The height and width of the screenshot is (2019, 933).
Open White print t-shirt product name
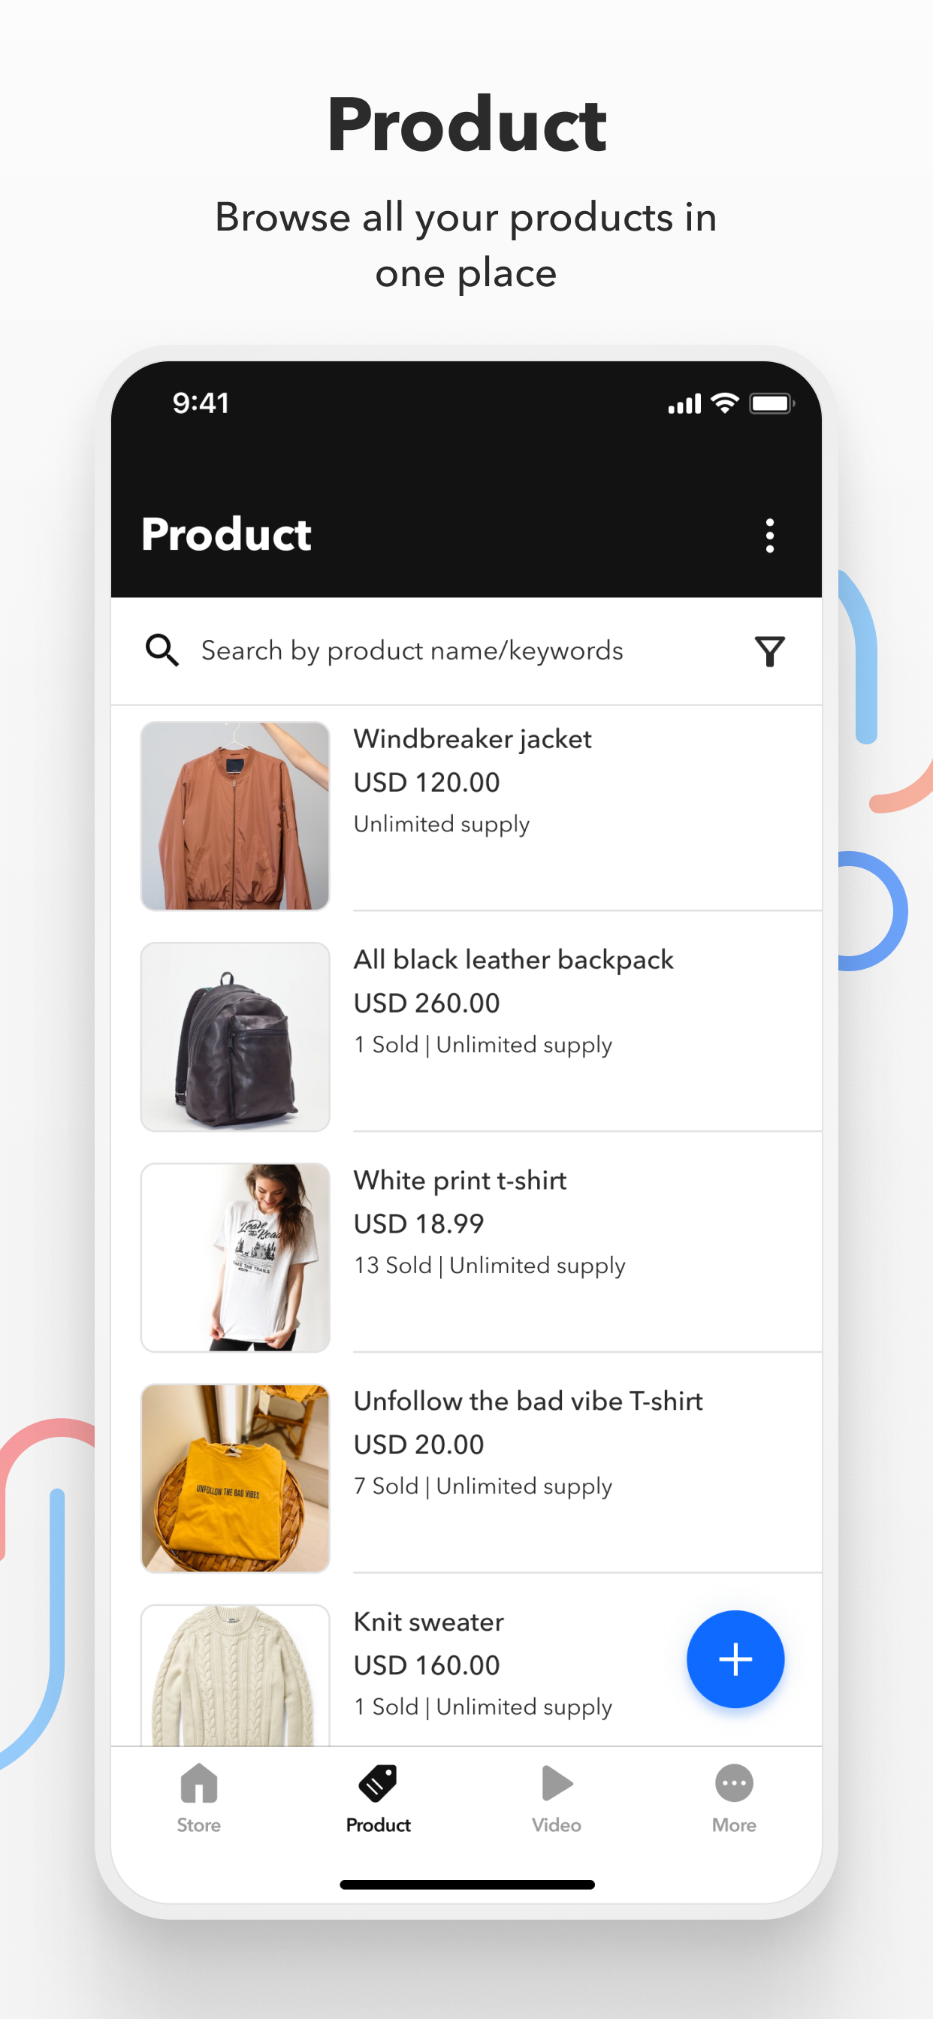[460, 1180]
